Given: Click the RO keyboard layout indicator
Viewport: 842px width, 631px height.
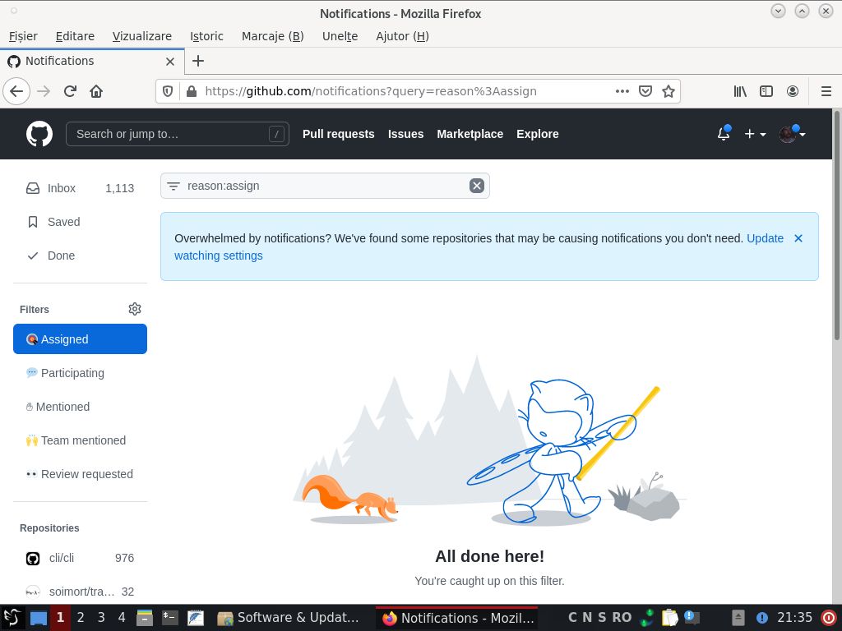Looking at the screenshot, I should pyautogui.click(x=622, y=618).
